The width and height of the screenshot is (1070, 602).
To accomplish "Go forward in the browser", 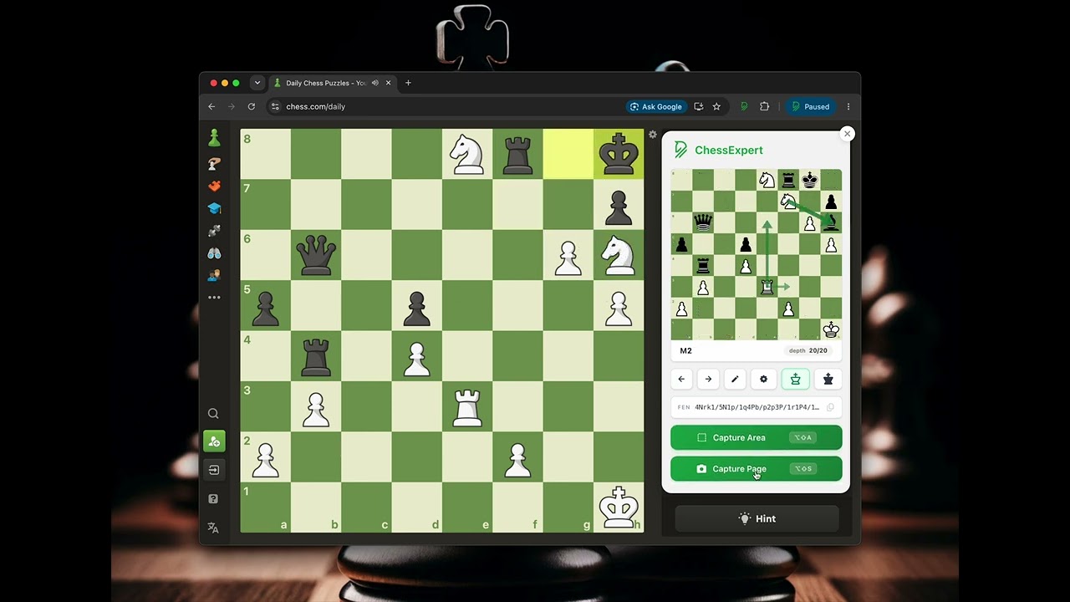I will pyautogui.click(x=232, y=106).
